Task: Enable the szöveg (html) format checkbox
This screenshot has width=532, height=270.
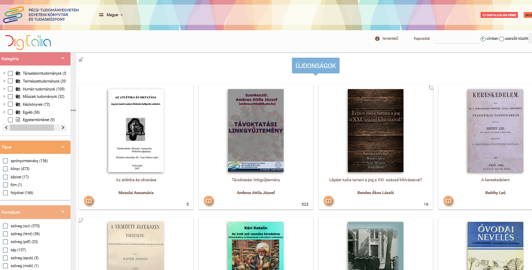Action: 5,234
